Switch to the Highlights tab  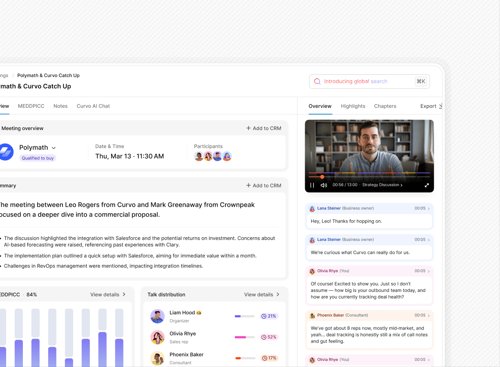pyautogui.click(x=353, y=106)
